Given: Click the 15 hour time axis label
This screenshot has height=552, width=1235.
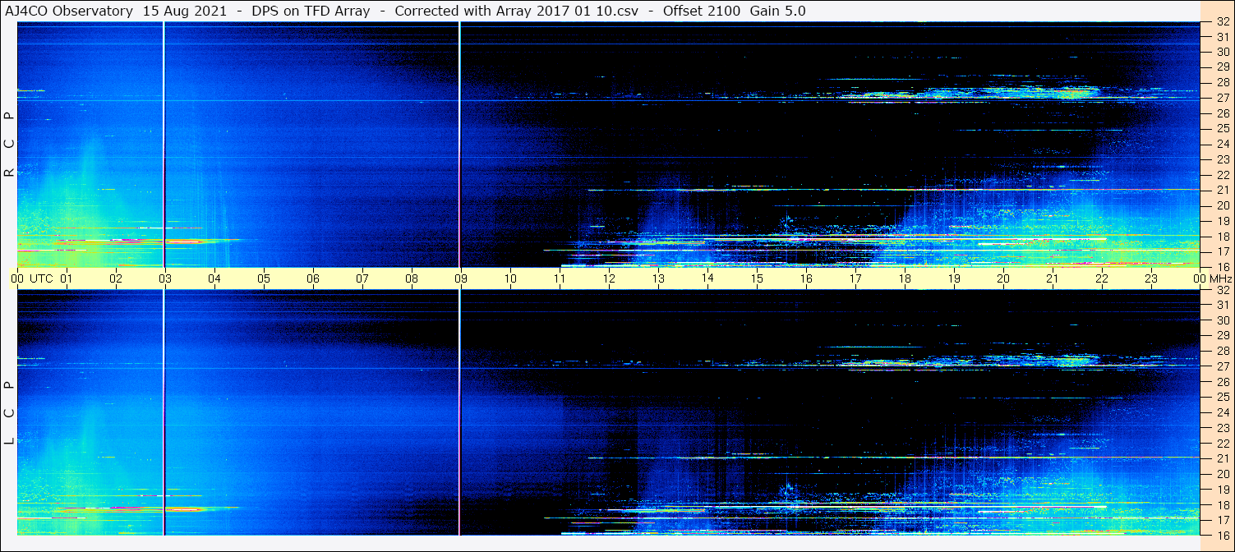Looking at the screenshot, I should click(x=756, y=278).
